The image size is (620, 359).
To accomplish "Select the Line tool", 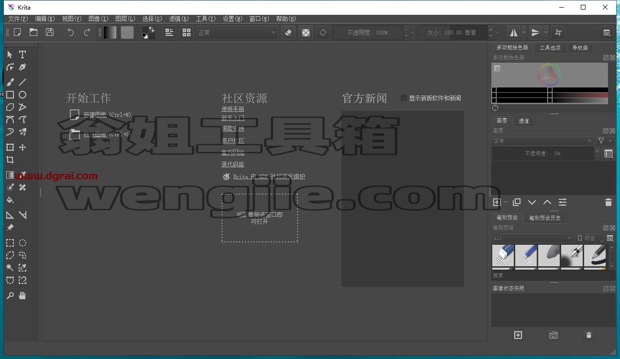I will pos(22,82).
